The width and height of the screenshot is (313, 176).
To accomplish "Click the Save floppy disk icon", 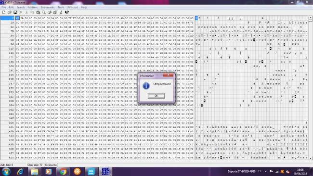I will 15,13.
